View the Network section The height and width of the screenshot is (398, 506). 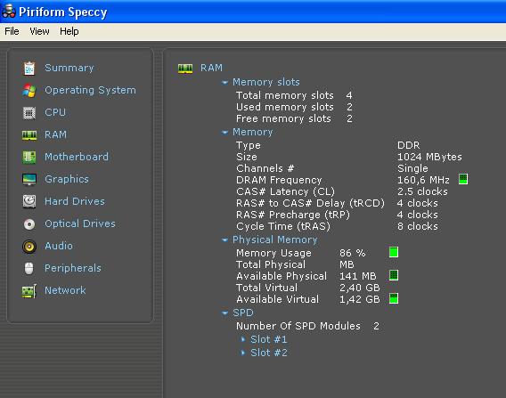[65, 290]
